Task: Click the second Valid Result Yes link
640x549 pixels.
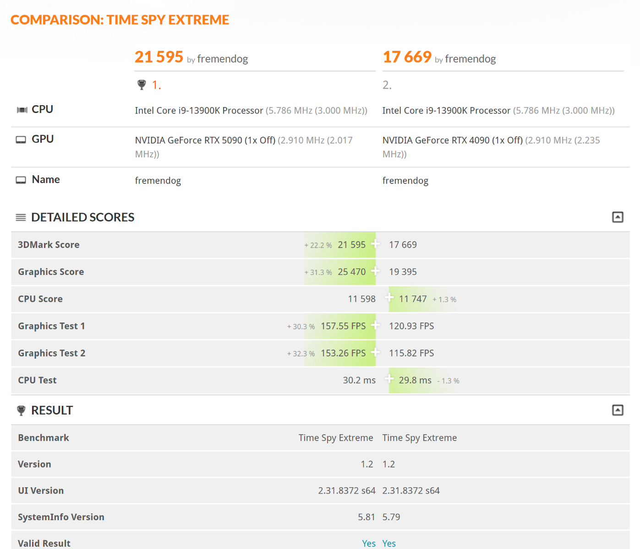Action: [389, 543]
